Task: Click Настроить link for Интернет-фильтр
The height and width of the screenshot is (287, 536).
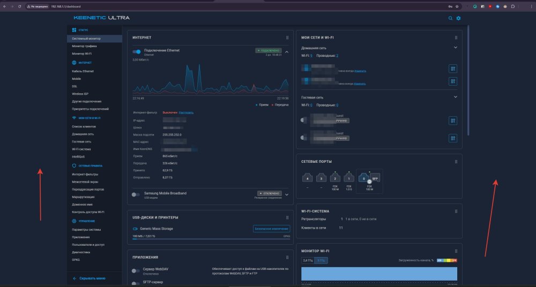Action: 187,112
